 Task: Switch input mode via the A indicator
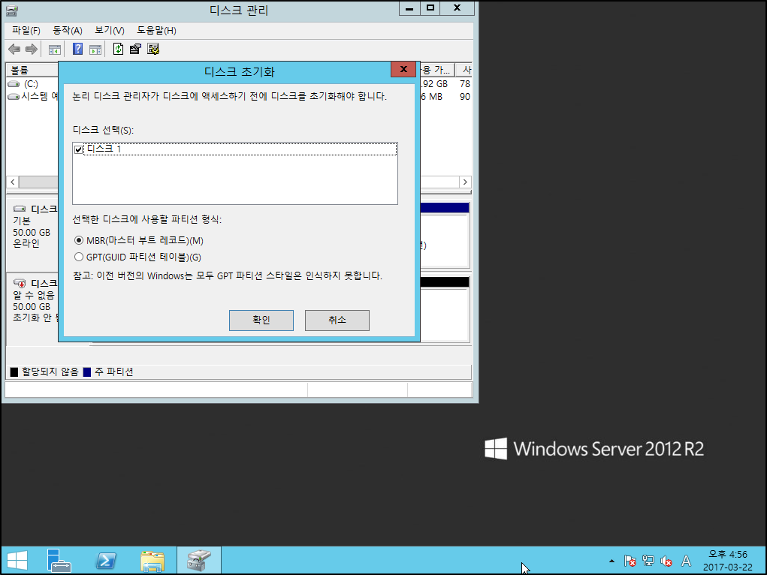click(686, 560)
